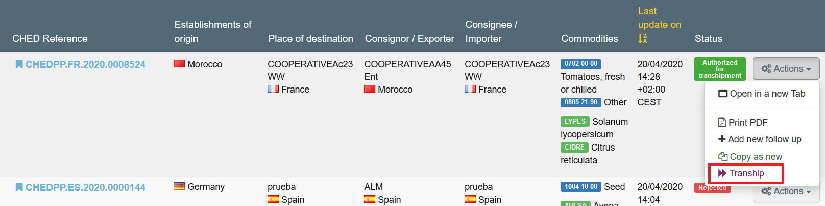Choose Tranship from the actions menu

746,173
